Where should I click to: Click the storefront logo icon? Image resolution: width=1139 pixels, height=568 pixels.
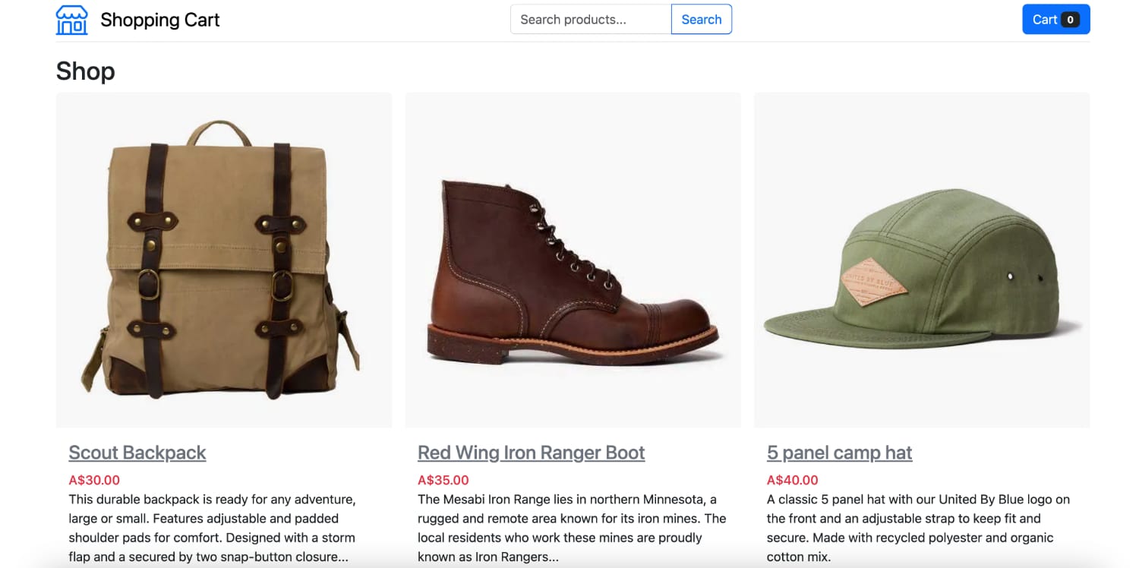click(71, 19)
